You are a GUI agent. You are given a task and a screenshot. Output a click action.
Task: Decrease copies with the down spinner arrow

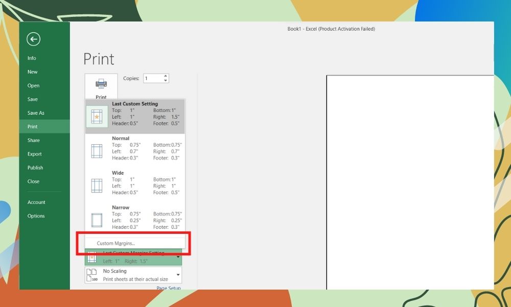tap(166, 80)
